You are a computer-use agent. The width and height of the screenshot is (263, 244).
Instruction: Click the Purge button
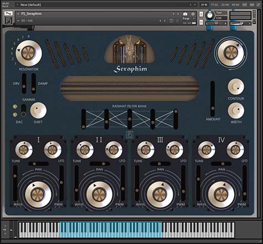pos(186,18)
